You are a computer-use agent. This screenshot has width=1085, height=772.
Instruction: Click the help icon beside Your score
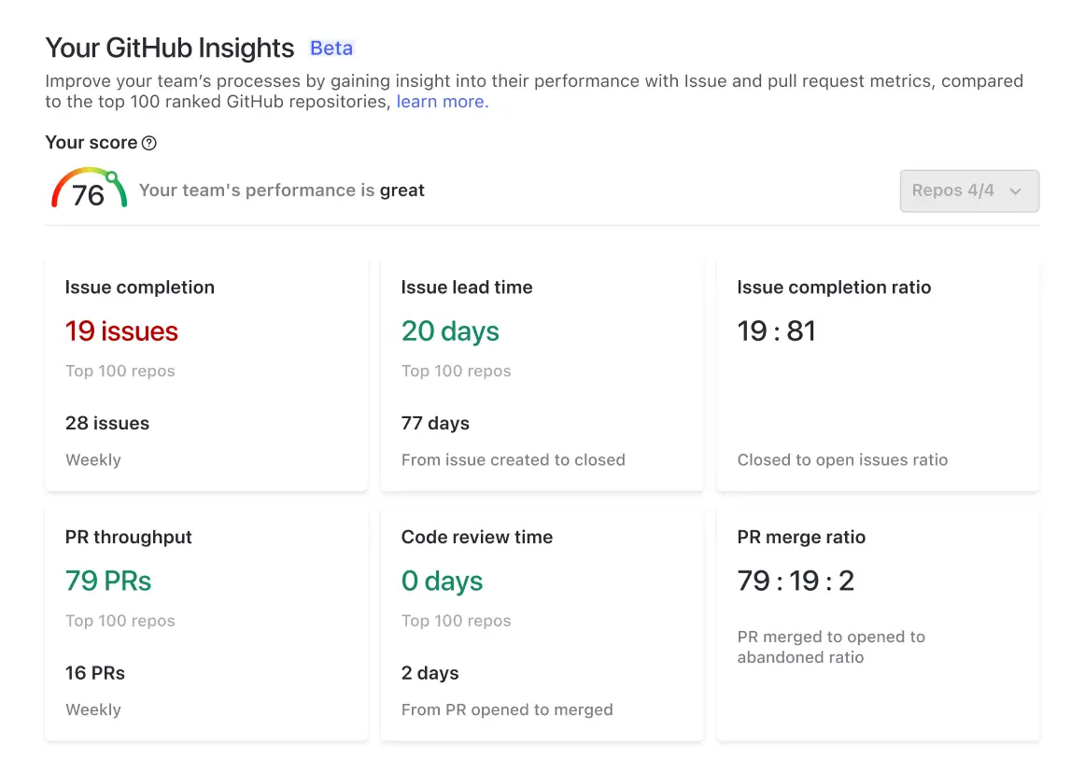149,143
